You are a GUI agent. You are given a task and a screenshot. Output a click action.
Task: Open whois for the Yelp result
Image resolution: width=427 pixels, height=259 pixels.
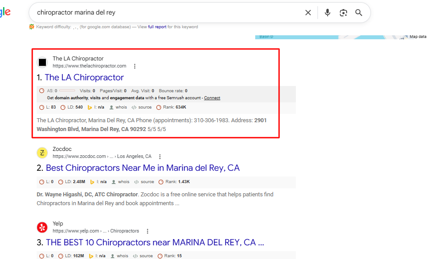click(x=119, y=256)
